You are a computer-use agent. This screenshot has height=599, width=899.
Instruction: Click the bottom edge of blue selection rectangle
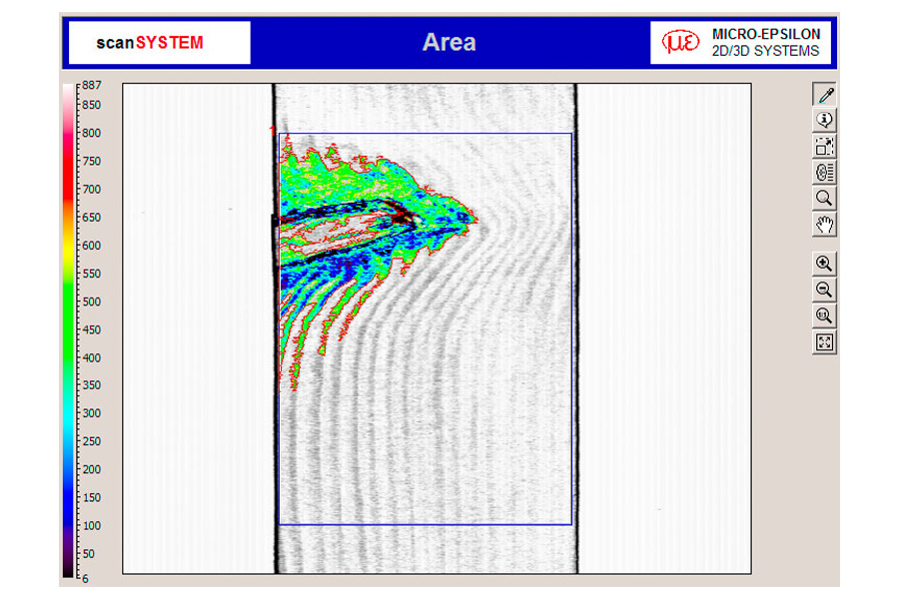(425, 524)
